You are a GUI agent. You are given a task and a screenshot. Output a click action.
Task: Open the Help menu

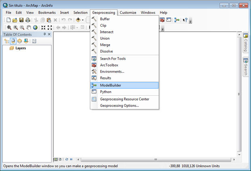[x=164, y=13]
